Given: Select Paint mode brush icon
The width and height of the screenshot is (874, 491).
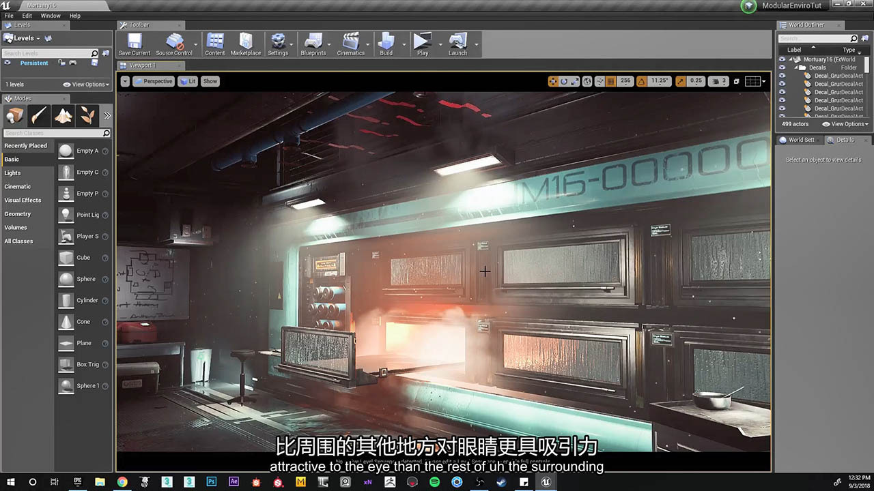Looking at the screenshot, I should click(39, 115).
